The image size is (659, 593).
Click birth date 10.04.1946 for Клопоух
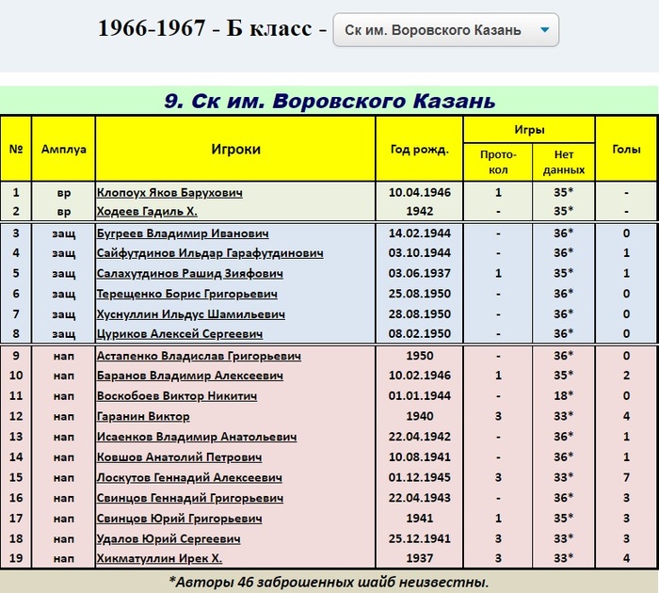pyautogui.click(x=420, y=192)
